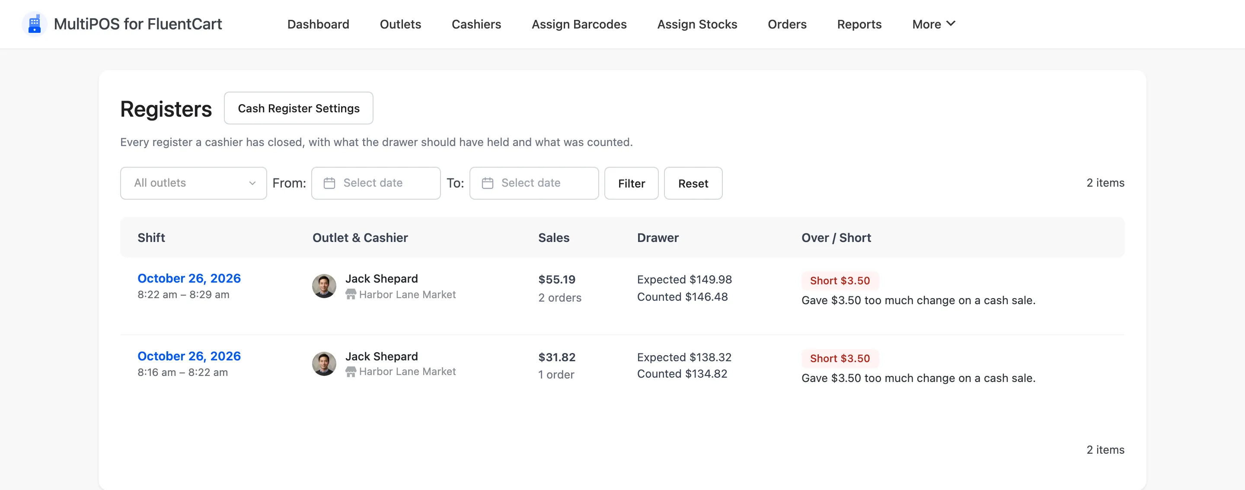Click Expected $149.98 drawer value

(684, 279)
